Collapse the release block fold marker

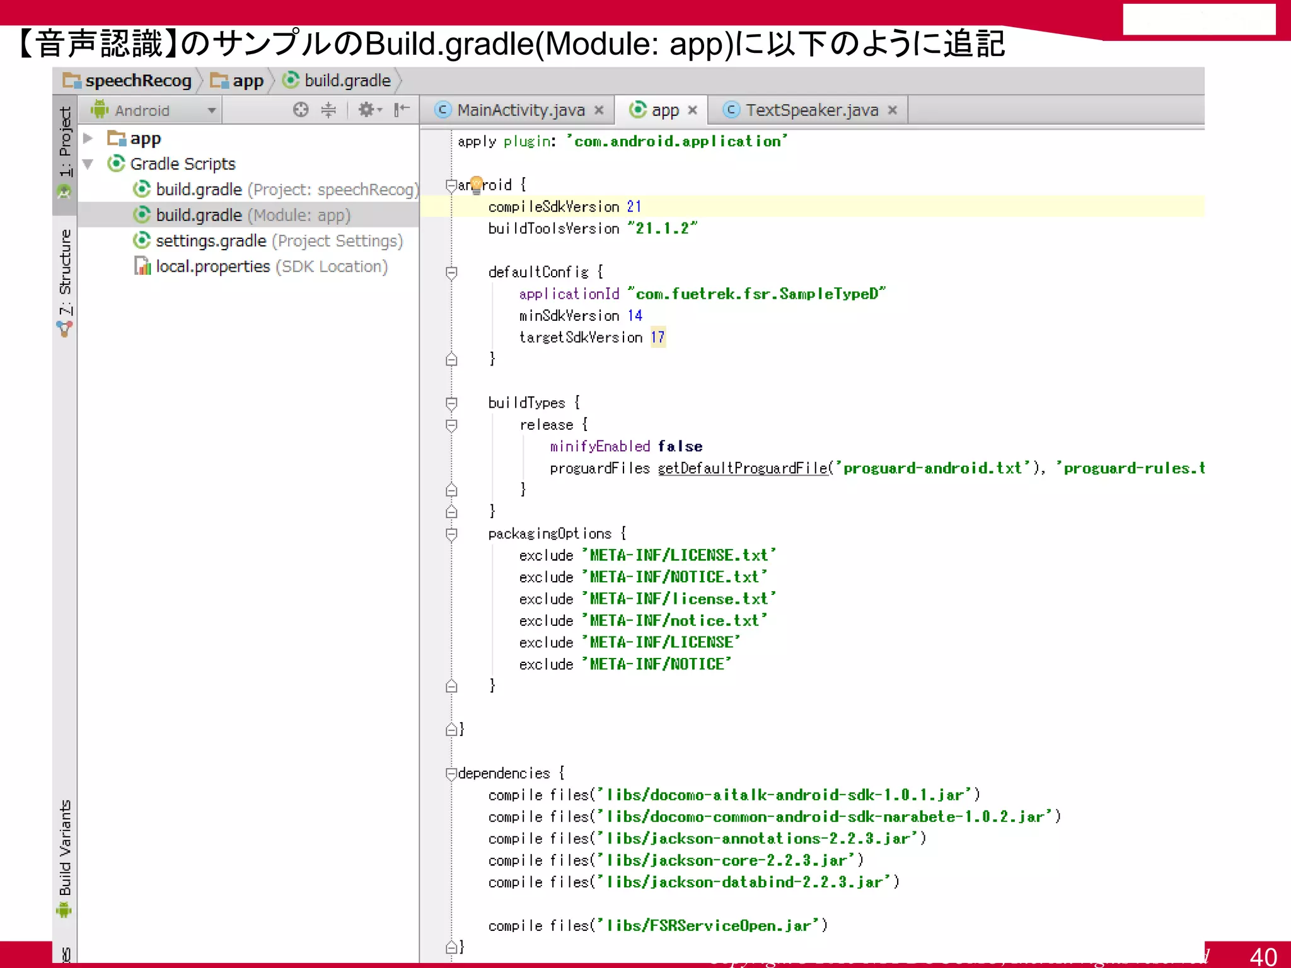[451, 425]
